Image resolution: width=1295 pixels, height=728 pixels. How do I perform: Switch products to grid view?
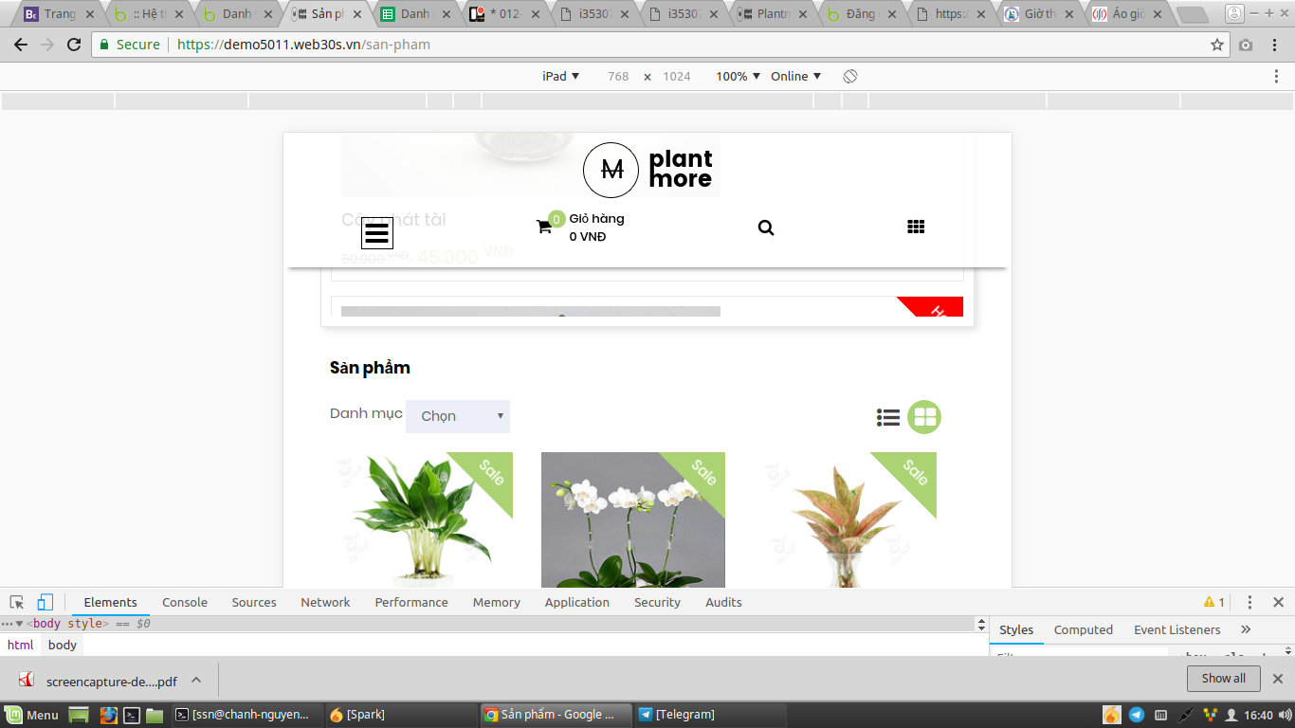point(924,417)
